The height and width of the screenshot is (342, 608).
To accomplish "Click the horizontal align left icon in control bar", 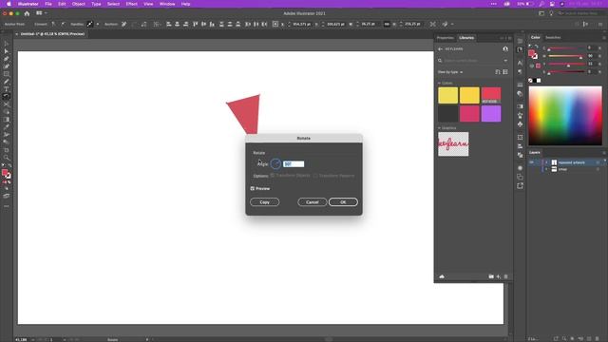I will pos(169,24).
